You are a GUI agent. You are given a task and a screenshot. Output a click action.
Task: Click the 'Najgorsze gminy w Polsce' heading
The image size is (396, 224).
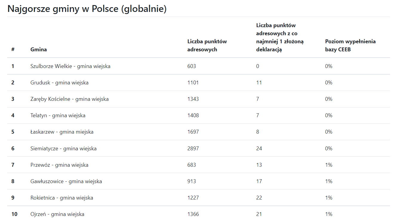(x=87, y=9)
